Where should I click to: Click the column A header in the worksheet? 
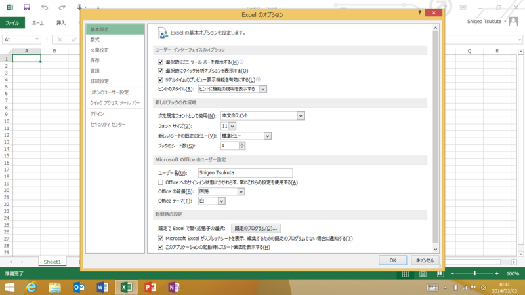27,51
